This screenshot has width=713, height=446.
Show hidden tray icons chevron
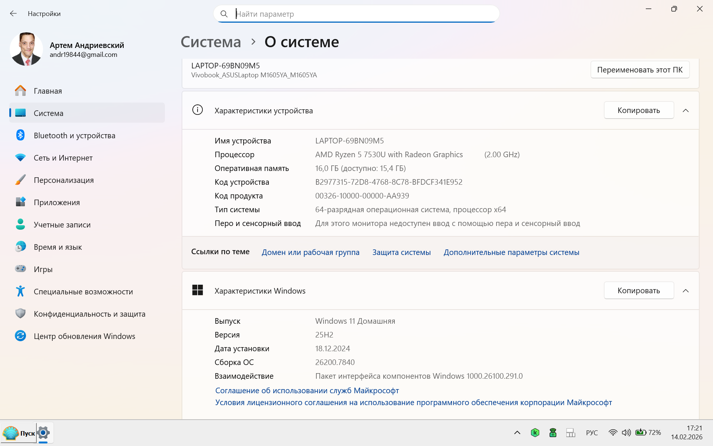[517, 433]
